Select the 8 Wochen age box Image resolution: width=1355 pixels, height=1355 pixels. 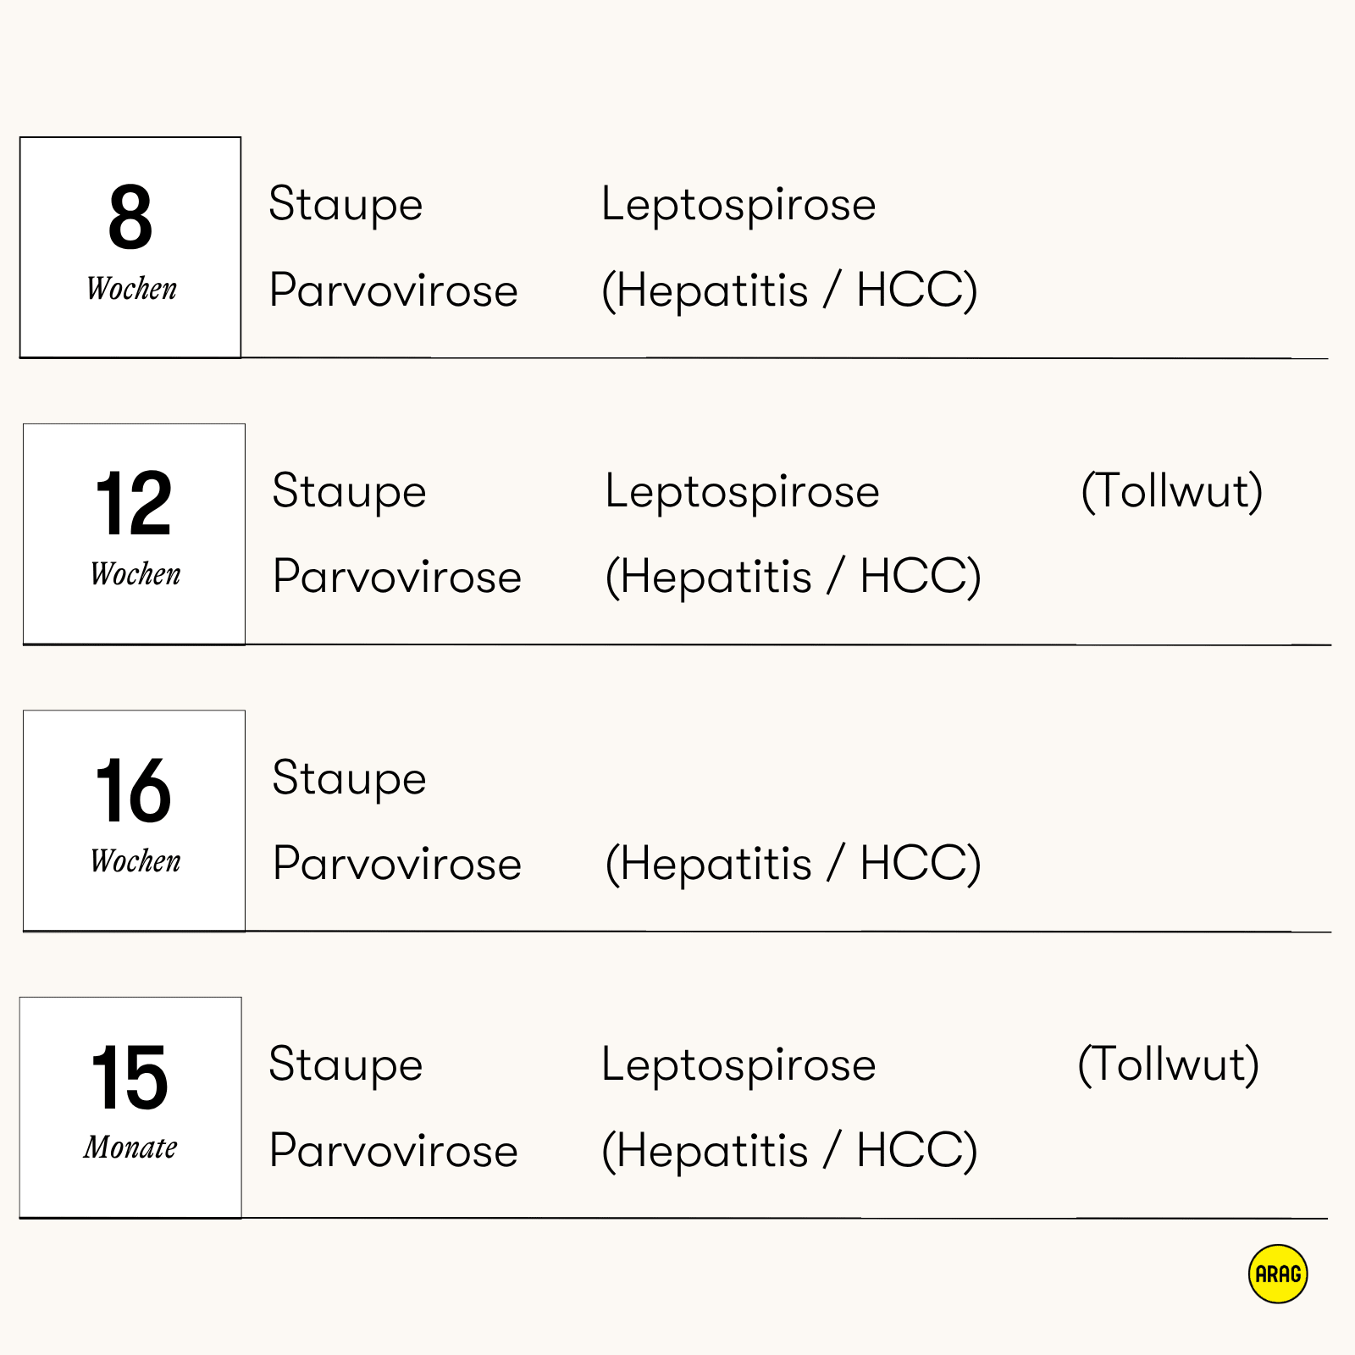pyautogui.click(x=130, y=247)
